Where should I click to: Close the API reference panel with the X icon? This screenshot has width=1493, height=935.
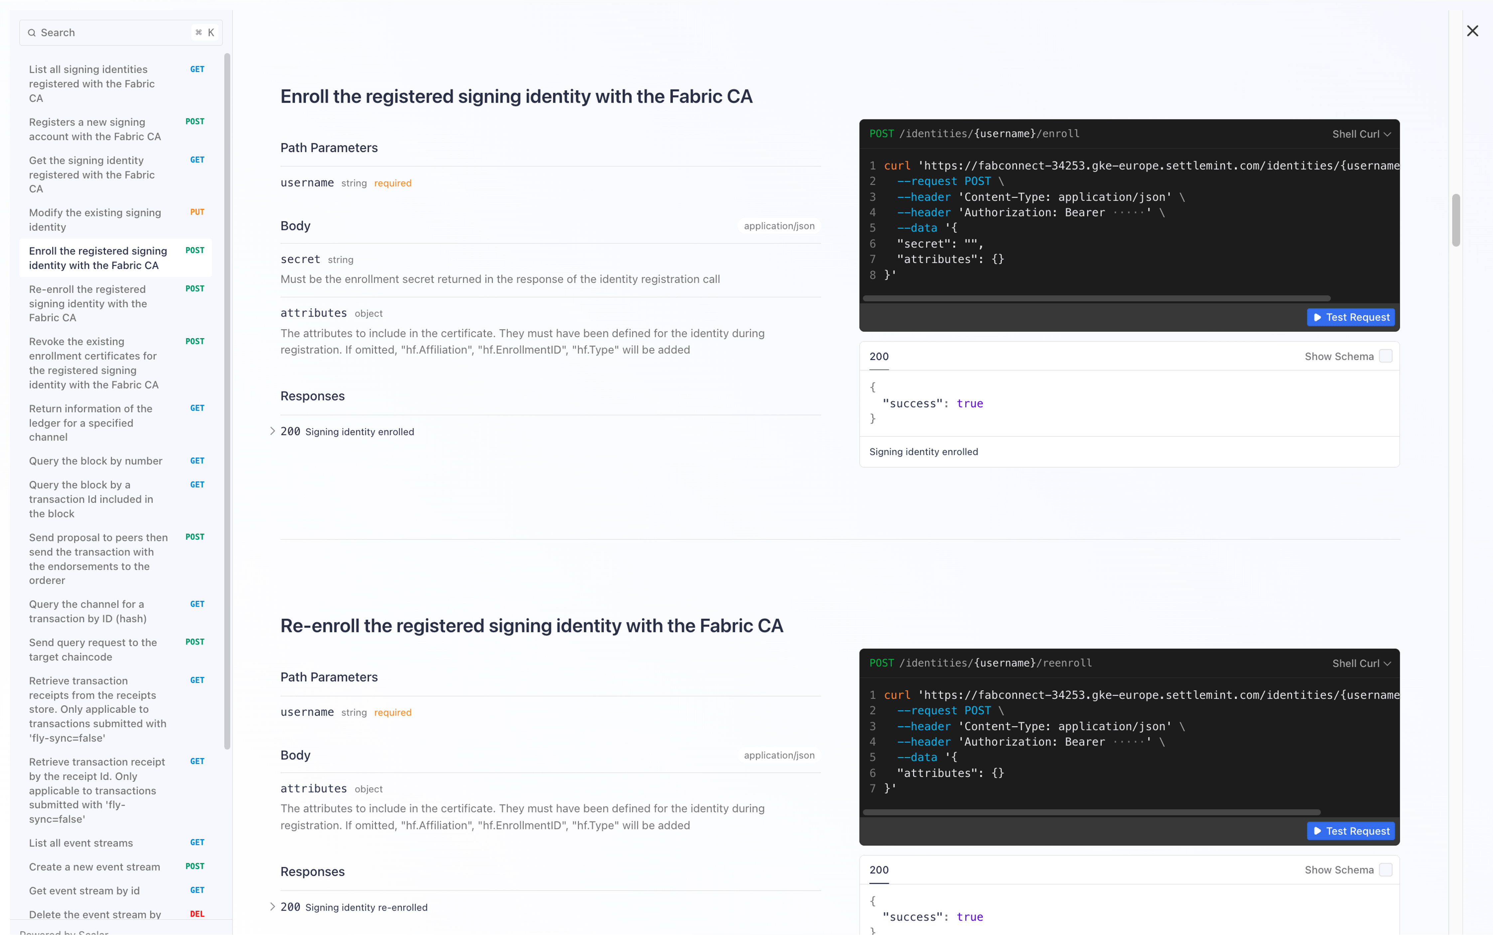click(x=1473, y=30)
